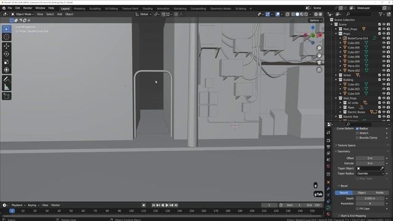This screenshot has width=393, height=221.
Task: Open the File menu
Action: [x=10, y=8]
